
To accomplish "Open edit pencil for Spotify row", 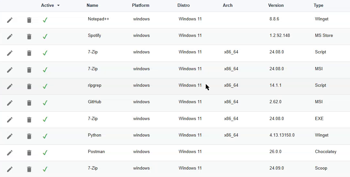I will tap(10, 37).
